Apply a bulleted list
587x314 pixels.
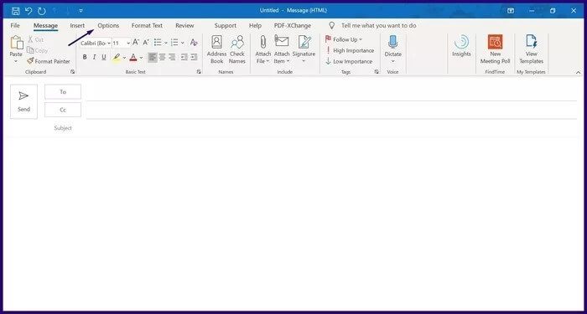(158, 43)
